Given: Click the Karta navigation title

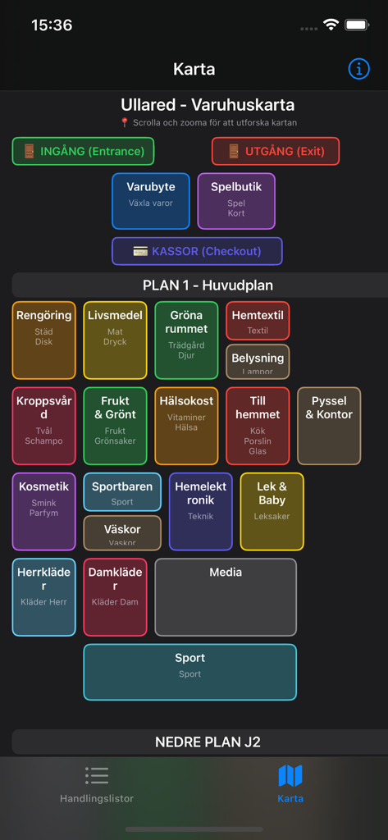Looking at the screenshot, I should click(x=194, y=69).
